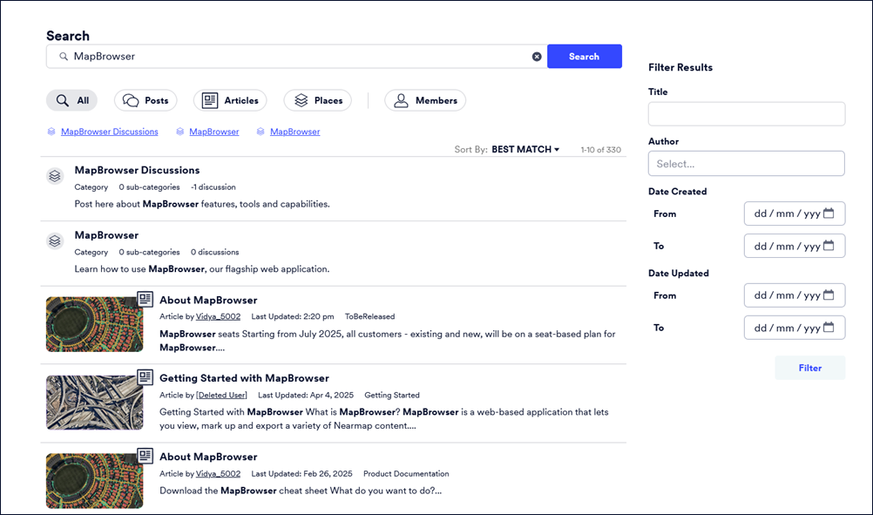The width and height of the screenshot is (873, 515).
Task: Click category icon beside MapBrowser category result
Action: click(55, 241)
